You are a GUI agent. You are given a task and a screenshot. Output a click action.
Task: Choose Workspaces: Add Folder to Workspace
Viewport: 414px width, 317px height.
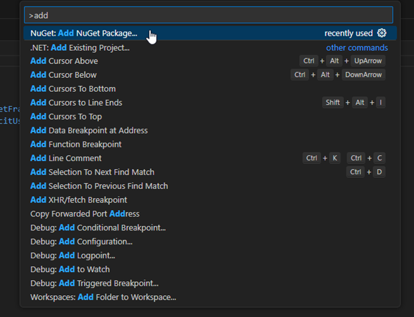coord(210,297)
